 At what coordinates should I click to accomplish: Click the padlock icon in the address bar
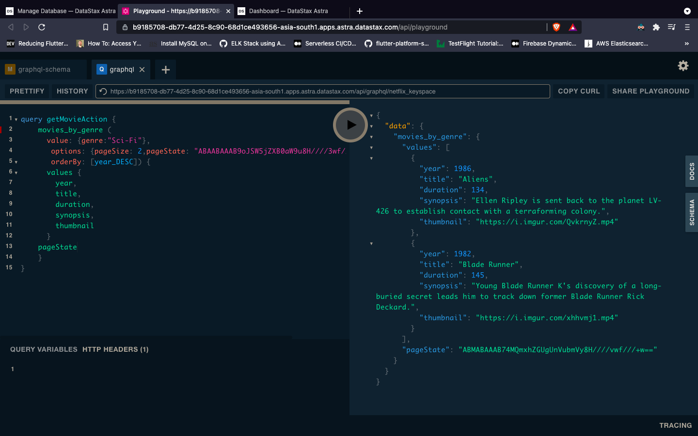pyautogui.click(x=126, y=27)
